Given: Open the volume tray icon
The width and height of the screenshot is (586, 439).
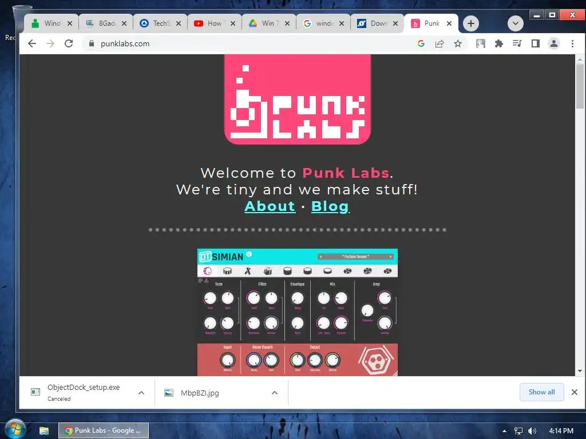Looking at the screenshot, I should (x=532, y=431).
